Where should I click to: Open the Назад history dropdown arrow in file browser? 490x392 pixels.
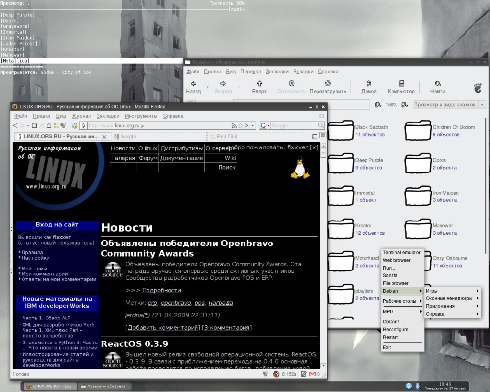pos(207,87)
